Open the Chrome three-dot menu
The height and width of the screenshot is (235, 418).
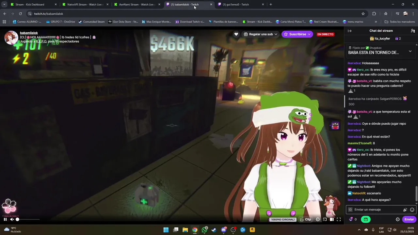pyautogui.click(x=413, y=14)
